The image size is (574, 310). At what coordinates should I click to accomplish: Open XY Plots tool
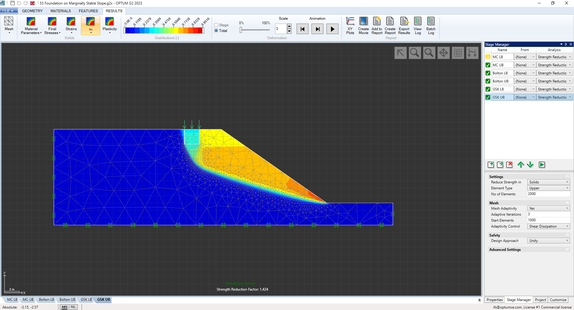350,26
